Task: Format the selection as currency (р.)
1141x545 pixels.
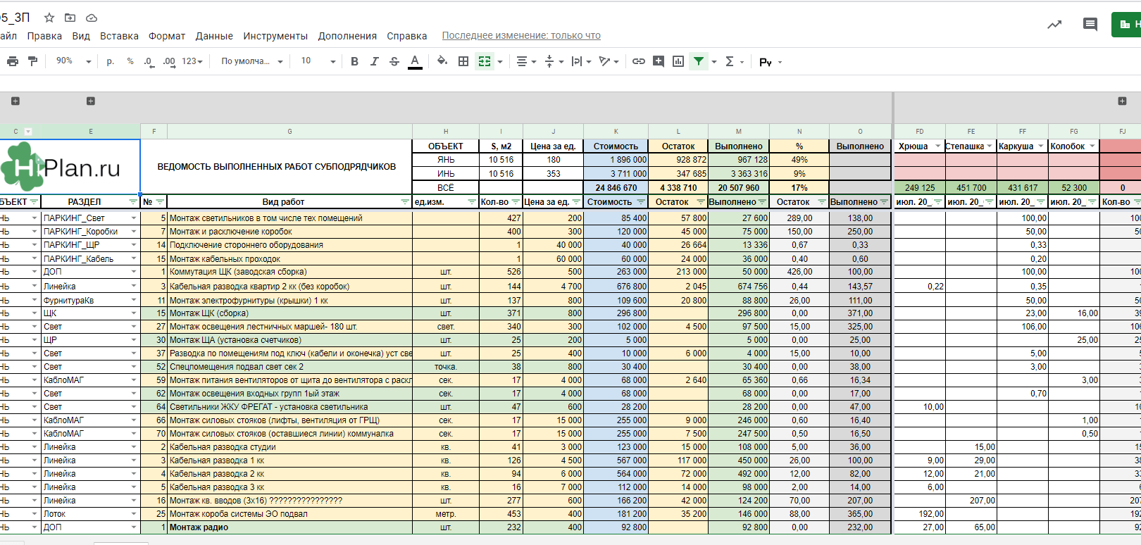Action: coord(111,61)
